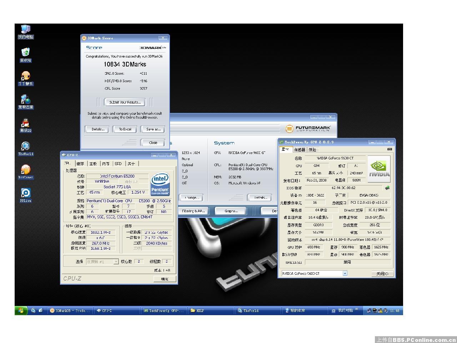Open the My Computer desktop icon
Image resolution: width=457 pixels, height=343 pixels.
point(26,32)
